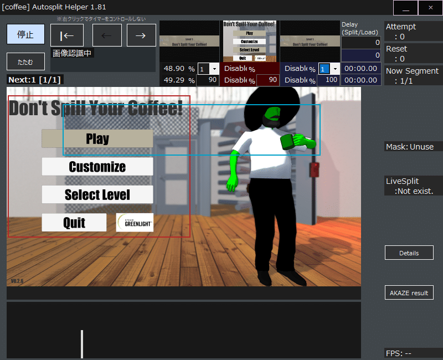443x360 pixels.
Task: Select the left Level 1 reference thumbnail
Action: click(189, 41)
